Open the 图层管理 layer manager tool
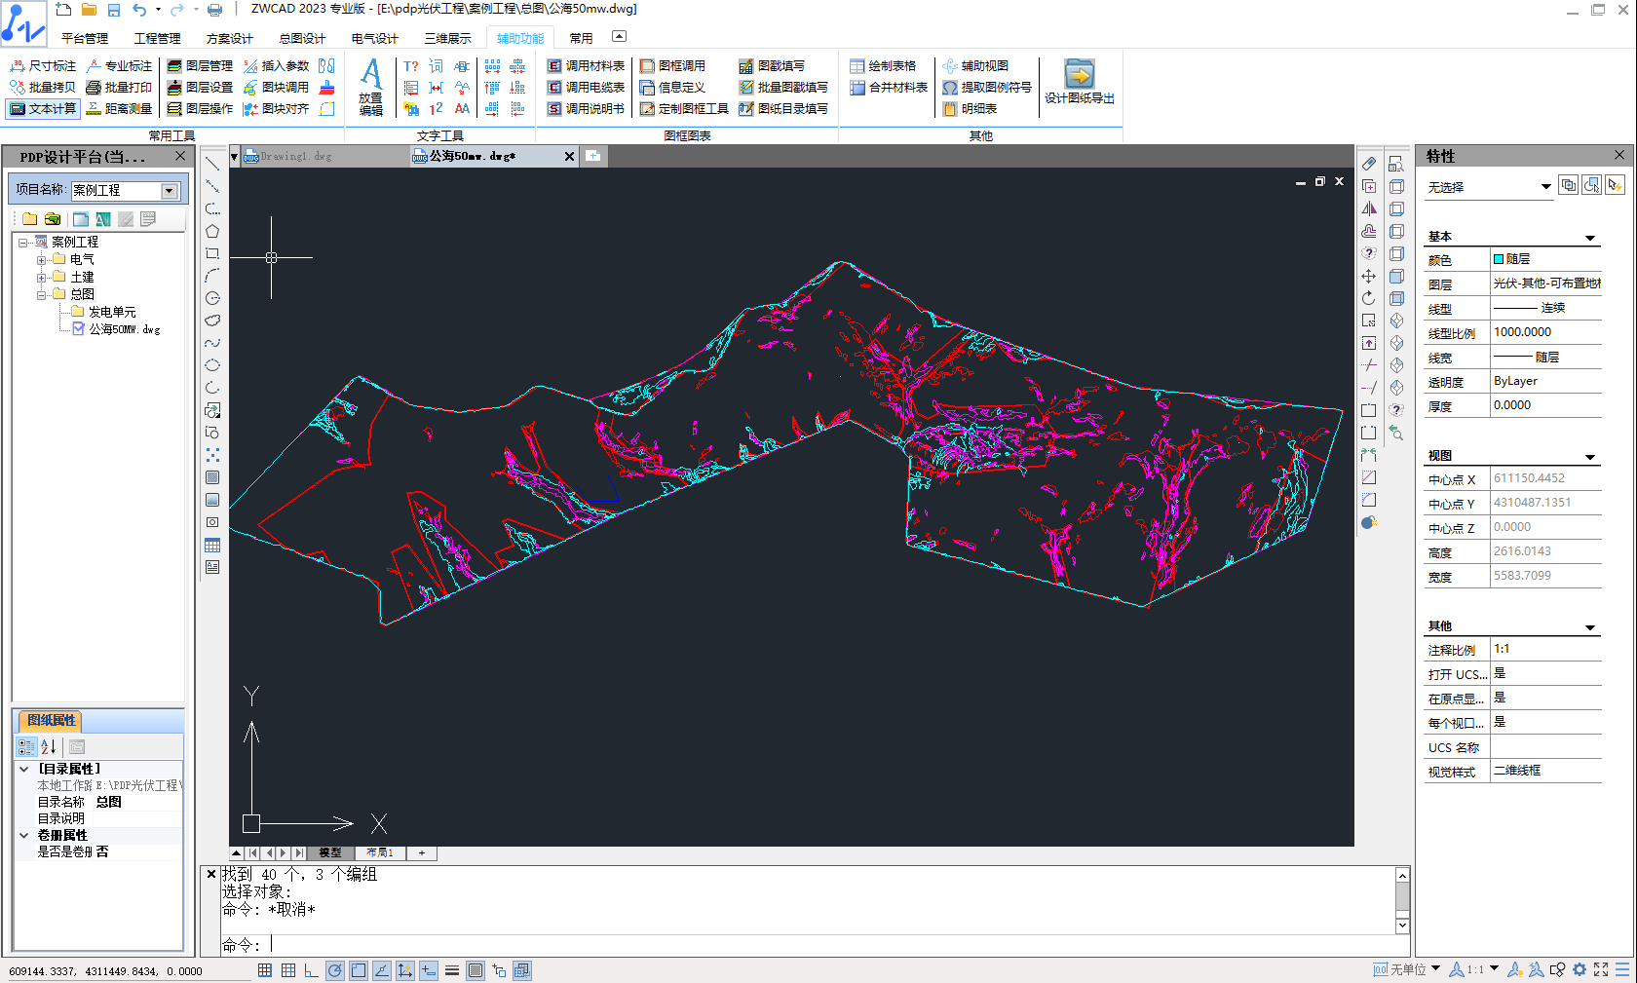The width and height of the screenshot is (1637, 983). (x=200, y=65)
